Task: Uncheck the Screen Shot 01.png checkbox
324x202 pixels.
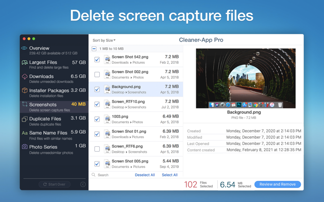Action: (x=97, y=134)
